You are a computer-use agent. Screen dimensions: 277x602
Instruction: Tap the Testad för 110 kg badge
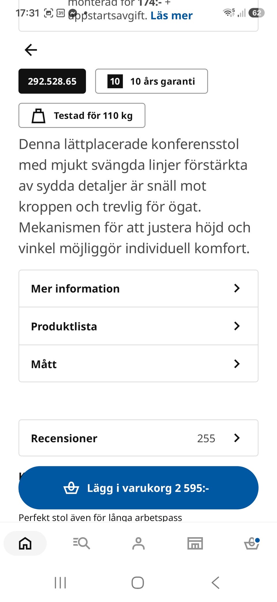click(x=82, y=115)
